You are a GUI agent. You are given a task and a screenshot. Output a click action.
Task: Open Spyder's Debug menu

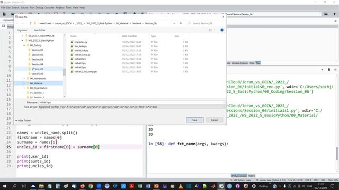[x=39, y=7]
